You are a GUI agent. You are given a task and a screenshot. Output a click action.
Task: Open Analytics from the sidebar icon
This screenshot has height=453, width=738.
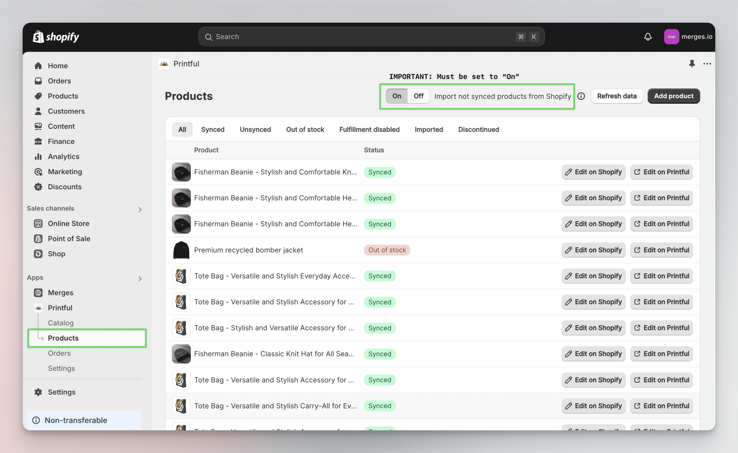(x=38, y=156)
